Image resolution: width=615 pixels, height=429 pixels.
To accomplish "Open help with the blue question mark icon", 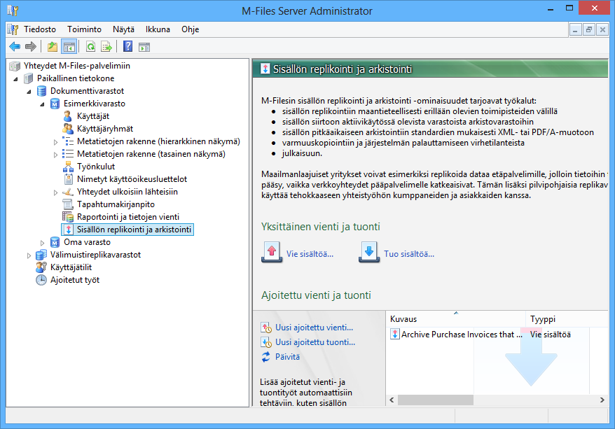I will click(128, 47).
